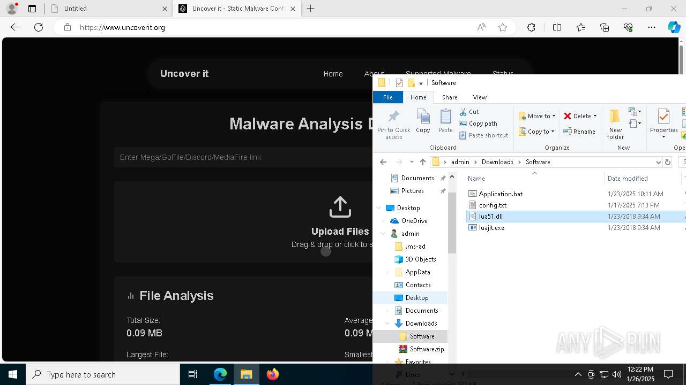Click the Mega/GoFile link input field
Image resolution: width=686 pixels, height=385 pixels.
click(243, 157)
